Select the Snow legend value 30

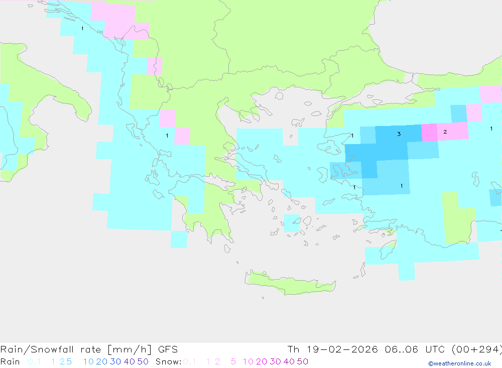275,361
